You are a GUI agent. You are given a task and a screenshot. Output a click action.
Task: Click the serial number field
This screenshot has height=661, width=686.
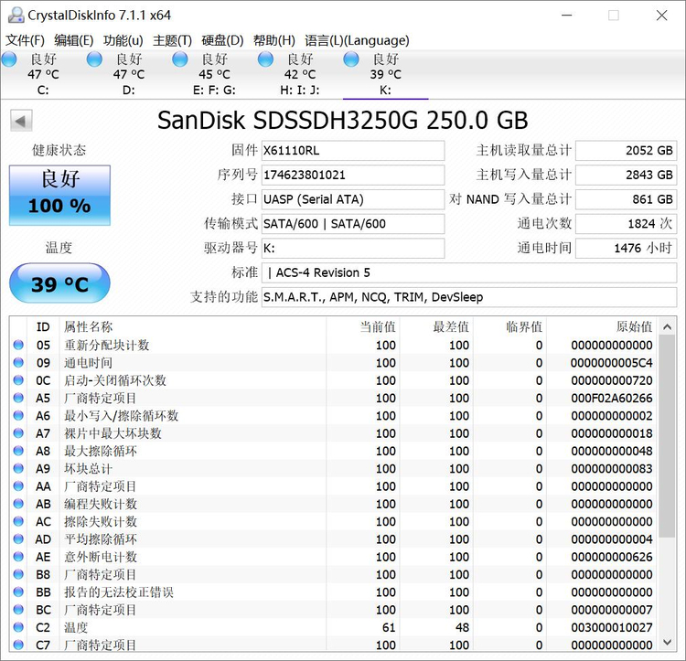(352, 175)
